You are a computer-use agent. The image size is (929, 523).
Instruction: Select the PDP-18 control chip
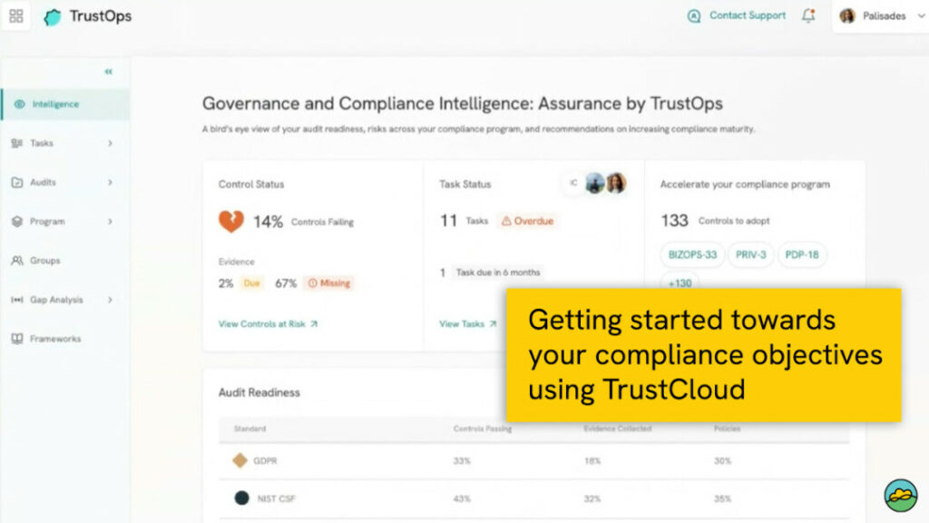point(802,254)
